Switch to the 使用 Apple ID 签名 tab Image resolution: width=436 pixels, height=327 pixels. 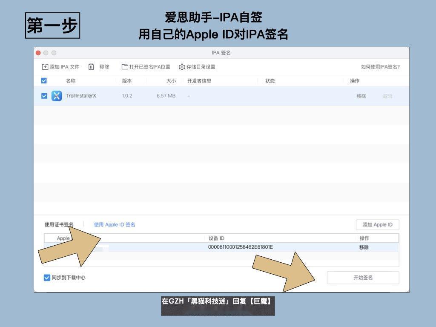pos(115,224)
